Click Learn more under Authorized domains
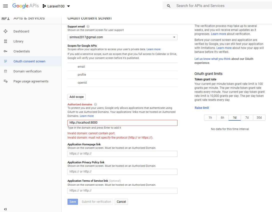The width and height of the screenshot is (272, 212). point(87,116)
